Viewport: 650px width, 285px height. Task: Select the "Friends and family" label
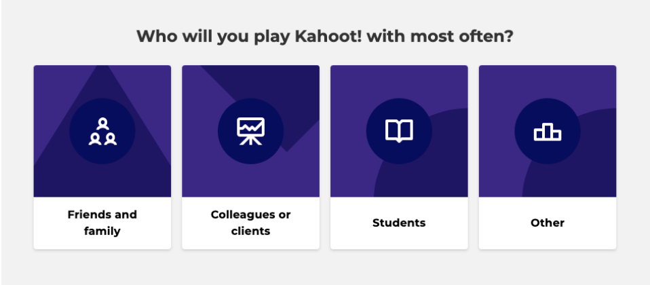102,223
